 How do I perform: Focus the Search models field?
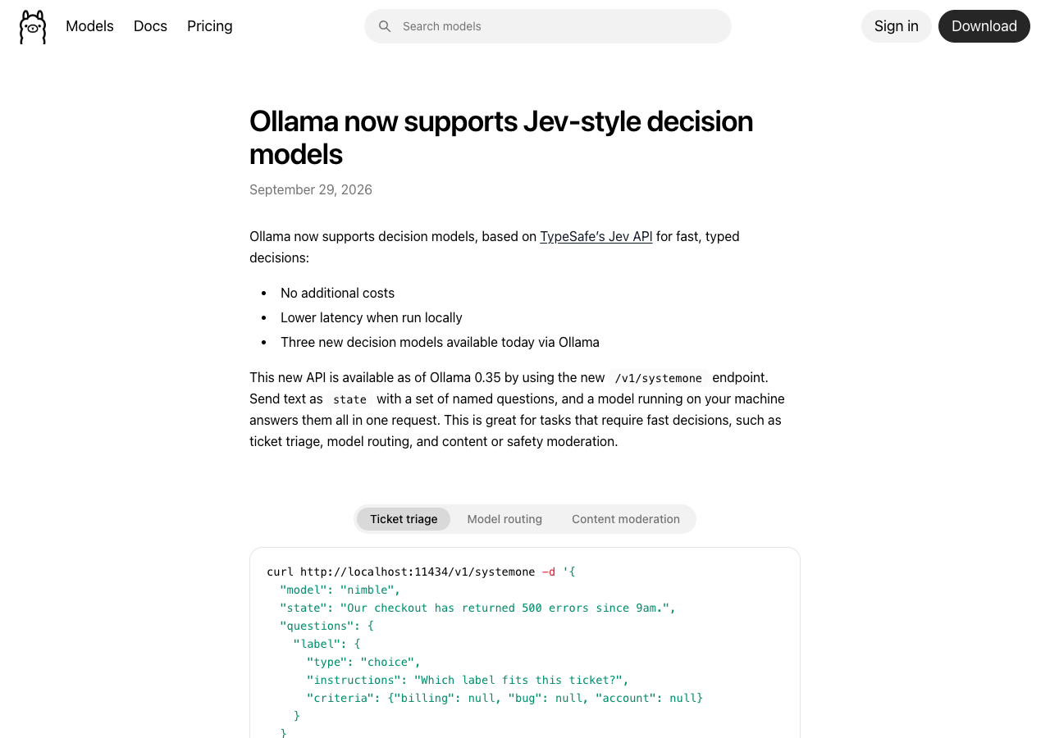[548, 26]
